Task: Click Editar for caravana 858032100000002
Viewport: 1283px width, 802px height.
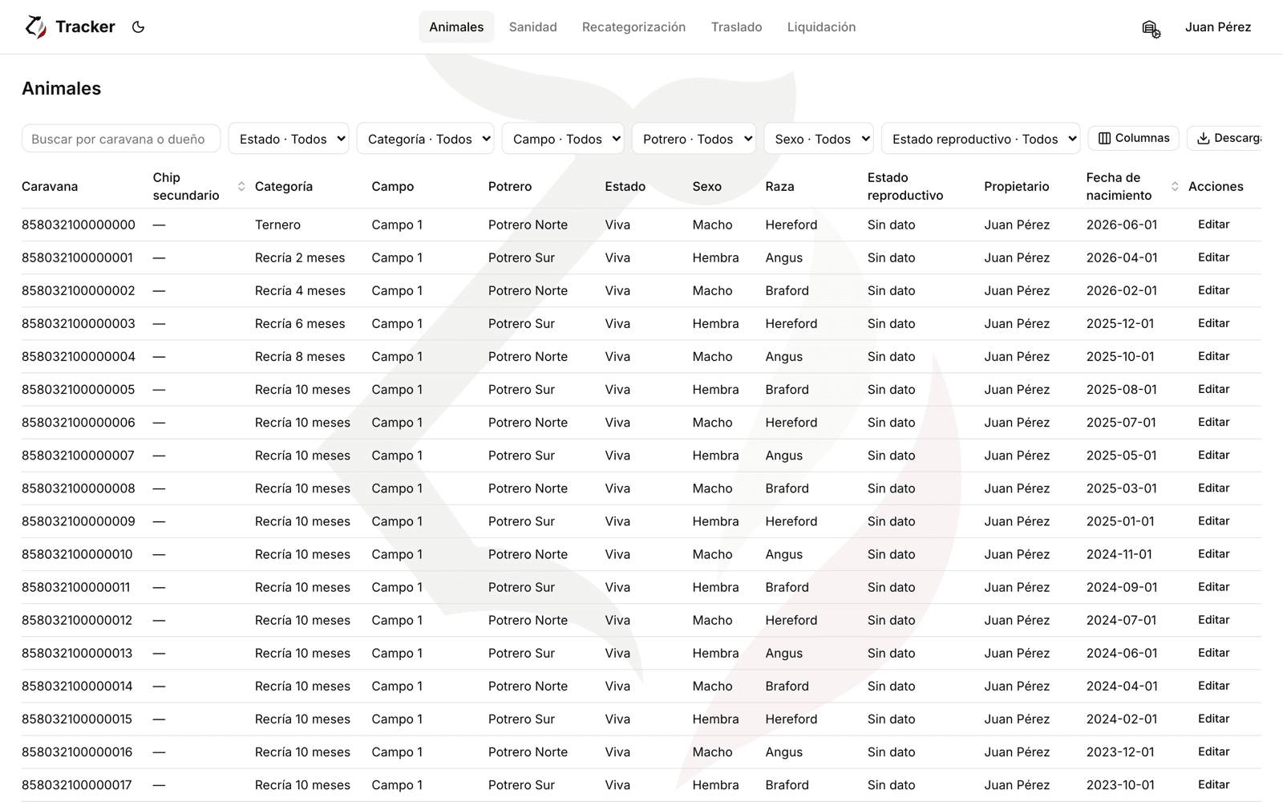Action: coord(1213,290)
